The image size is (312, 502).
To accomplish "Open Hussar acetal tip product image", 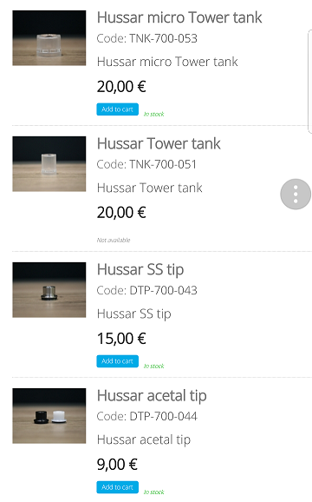I will [x=49, y=416].
